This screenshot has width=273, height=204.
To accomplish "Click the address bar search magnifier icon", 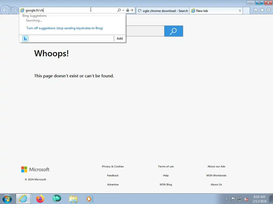I will [119, 10].
